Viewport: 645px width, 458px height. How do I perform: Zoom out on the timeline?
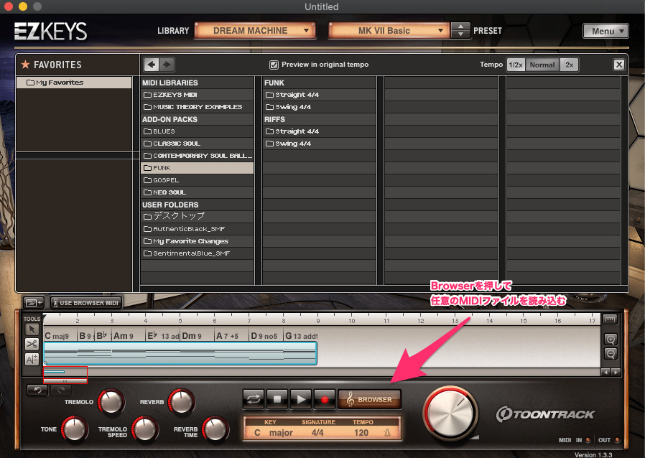pos(611,353)
